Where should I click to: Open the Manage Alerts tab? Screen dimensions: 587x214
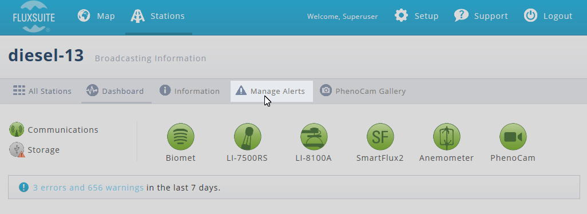click(x=277, y=92)
